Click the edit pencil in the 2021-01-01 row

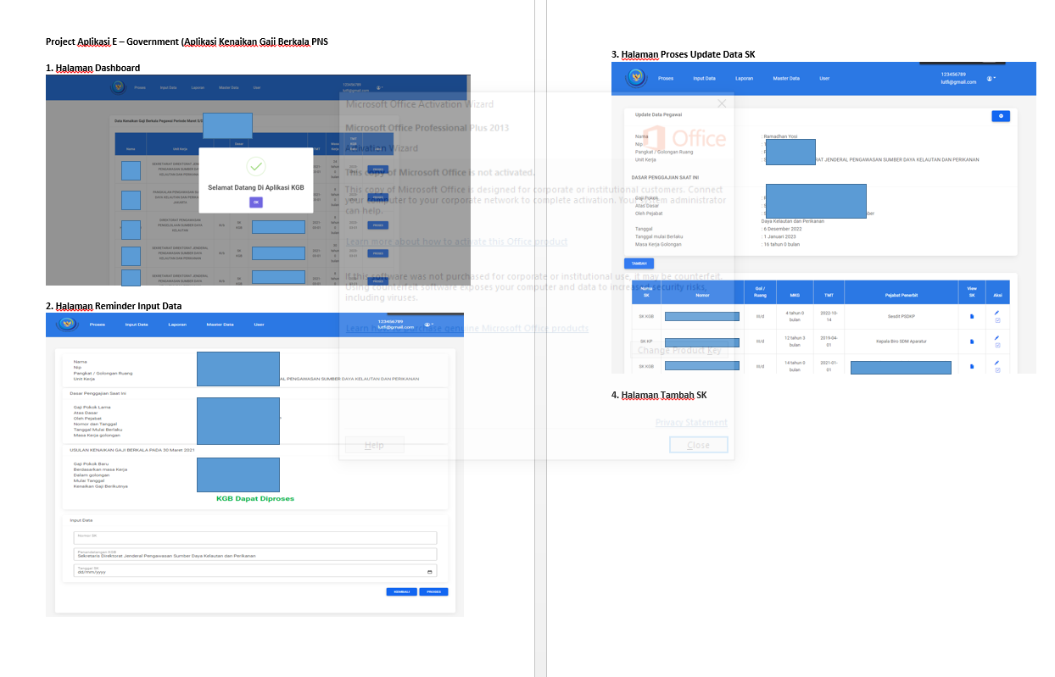[x=996, y=363]
